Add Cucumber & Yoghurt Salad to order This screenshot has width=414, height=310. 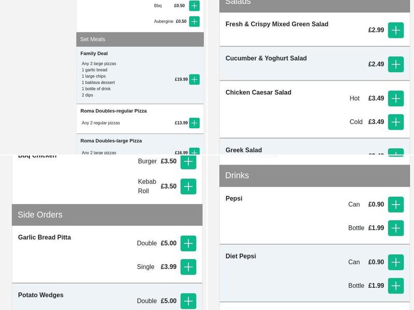(x=396, y=64)
